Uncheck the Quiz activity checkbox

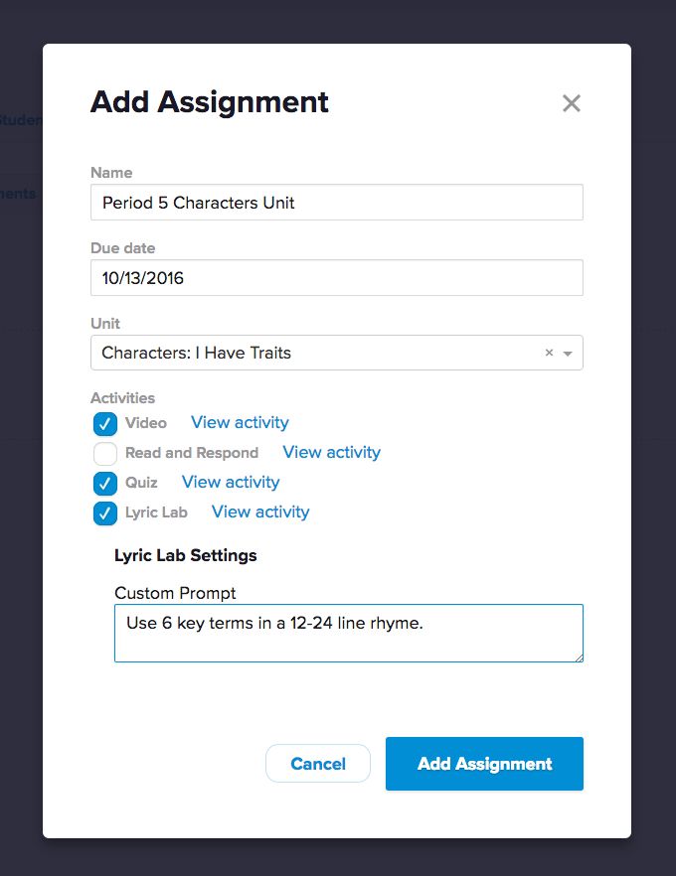(x=105, y=484)
